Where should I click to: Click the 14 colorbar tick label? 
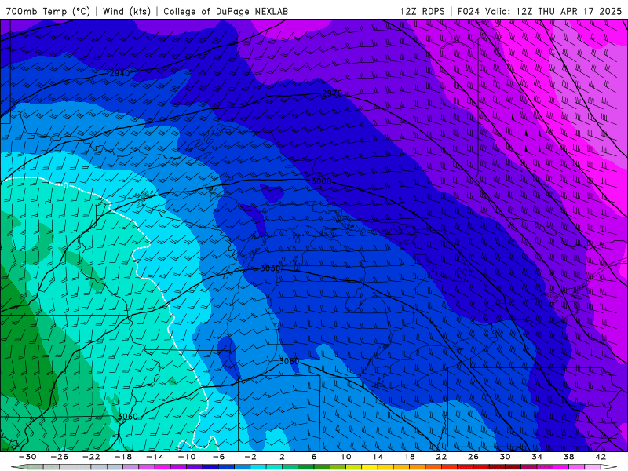coord(378,457)
